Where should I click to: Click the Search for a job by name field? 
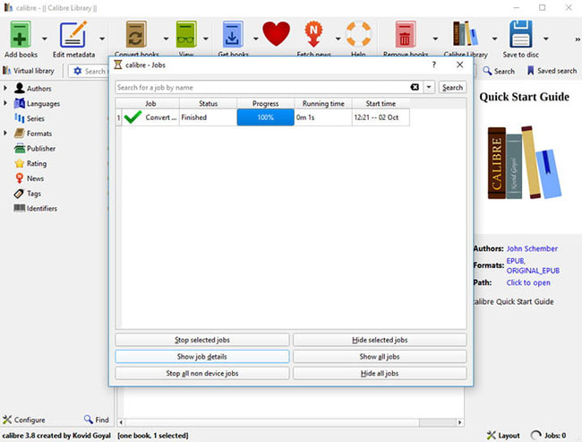[x=261, y=87]
